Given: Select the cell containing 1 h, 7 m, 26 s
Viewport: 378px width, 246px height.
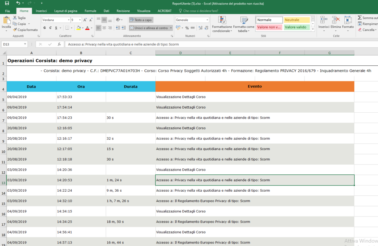Looking at the screenshot, I should (131, 201).
